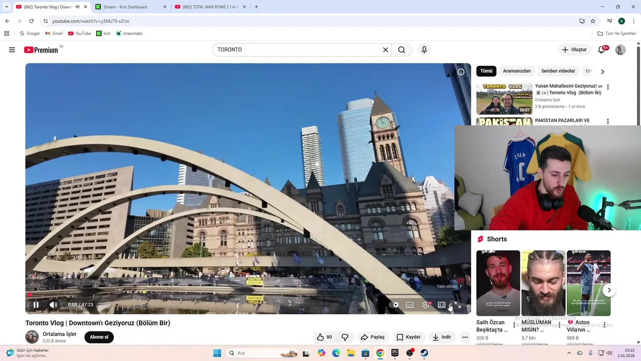Mute the video volume icon
The width and height of the screenshot is (641, 361).
(53, 305)
